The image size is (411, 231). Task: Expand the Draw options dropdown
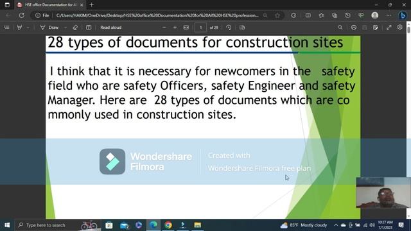click(x=66, y=28)
